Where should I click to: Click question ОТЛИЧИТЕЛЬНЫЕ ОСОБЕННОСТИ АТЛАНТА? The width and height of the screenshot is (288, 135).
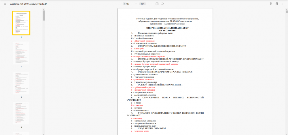[162, 46]
